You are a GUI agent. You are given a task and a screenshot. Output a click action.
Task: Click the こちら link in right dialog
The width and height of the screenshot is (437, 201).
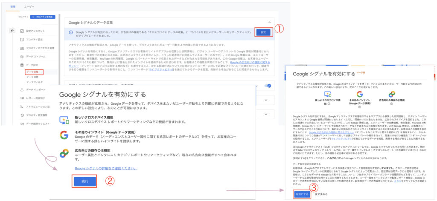(x=397, y=181)
